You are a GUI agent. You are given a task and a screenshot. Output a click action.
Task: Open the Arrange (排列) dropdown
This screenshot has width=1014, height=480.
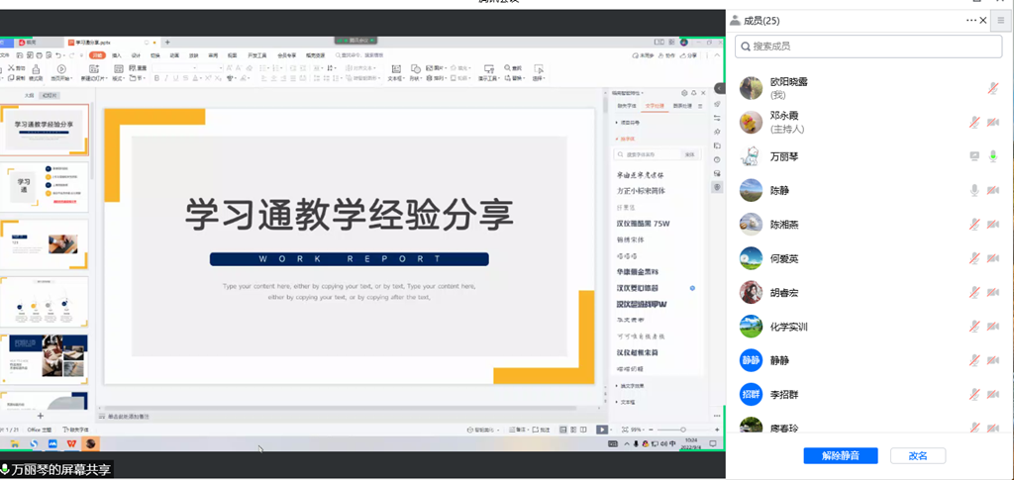point(438,78)
